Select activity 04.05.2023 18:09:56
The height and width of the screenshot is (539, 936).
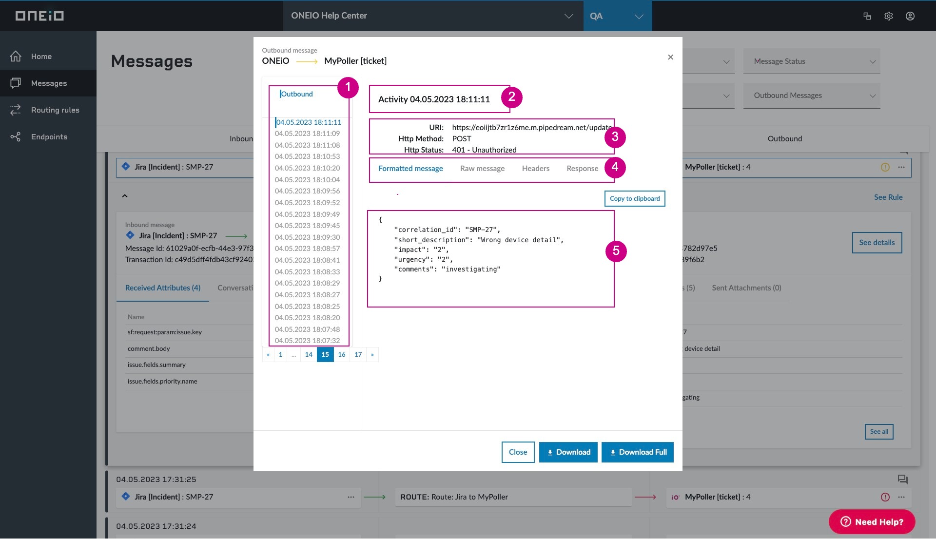pos(307,191)
